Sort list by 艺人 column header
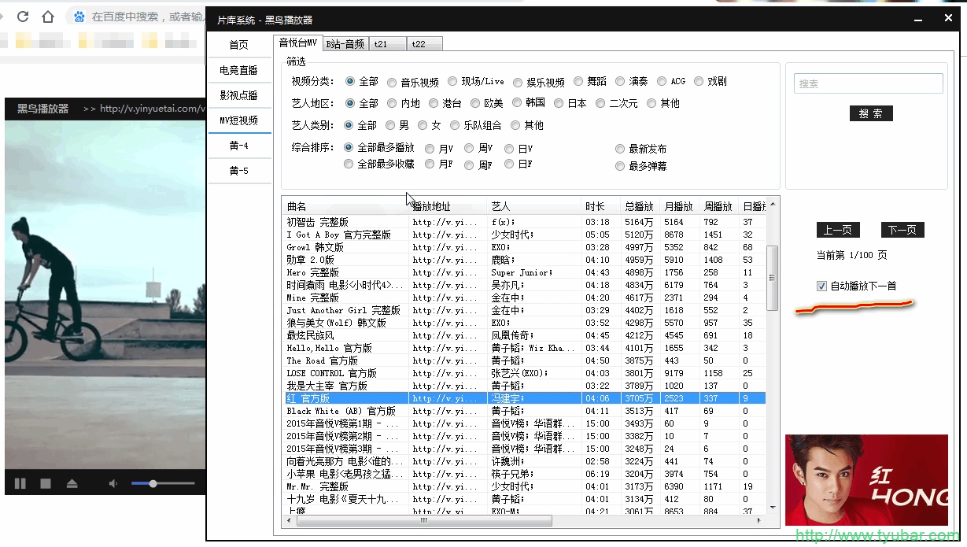Viewport: 967px width, 547px height. (533, 206)
